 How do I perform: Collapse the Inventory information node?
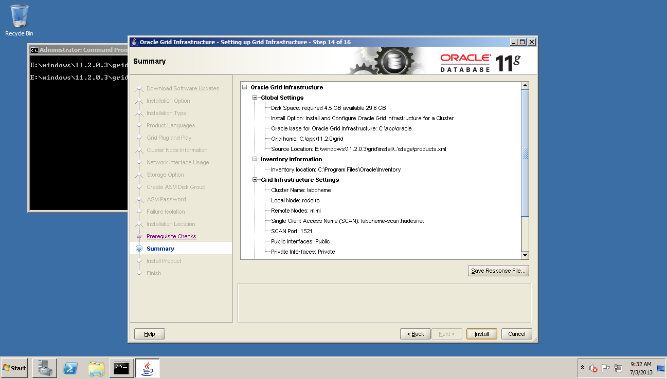coord(255,159)
